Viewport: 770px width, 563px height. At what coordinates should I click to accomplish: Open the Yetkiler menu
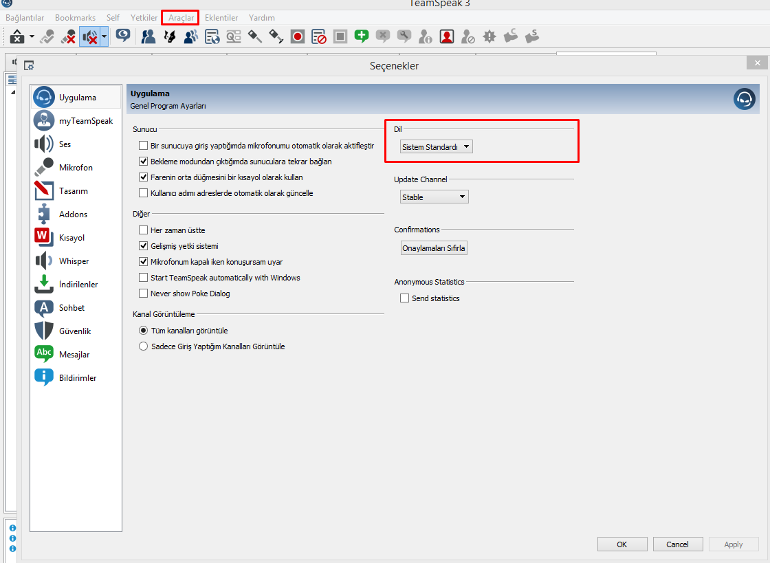tap(144, 18)
